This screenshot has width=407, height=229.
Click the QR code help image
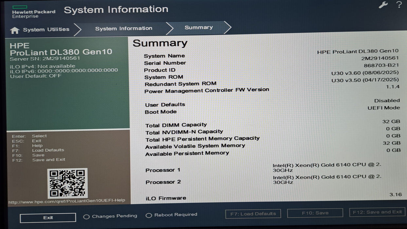click(67, 183)
